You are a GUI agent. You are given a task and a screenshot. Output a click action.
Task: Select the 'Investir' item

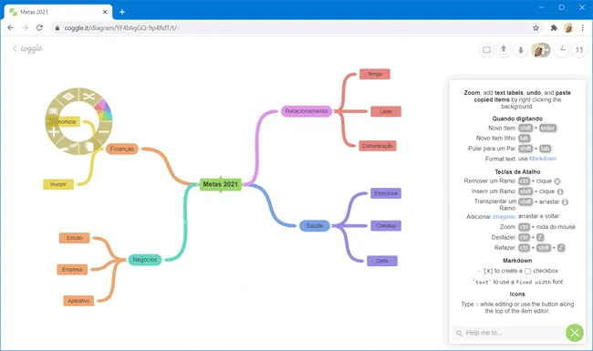click(x=58, y=184)
